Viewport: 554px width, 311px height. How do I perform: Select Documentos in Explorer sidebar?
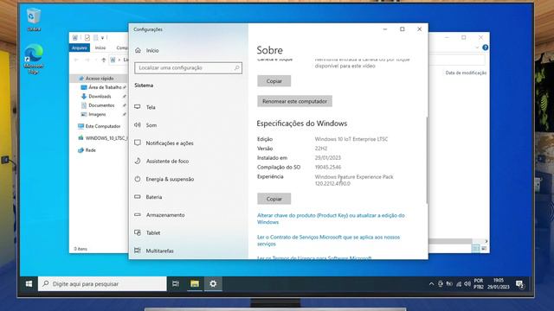[x=101, y=105]
